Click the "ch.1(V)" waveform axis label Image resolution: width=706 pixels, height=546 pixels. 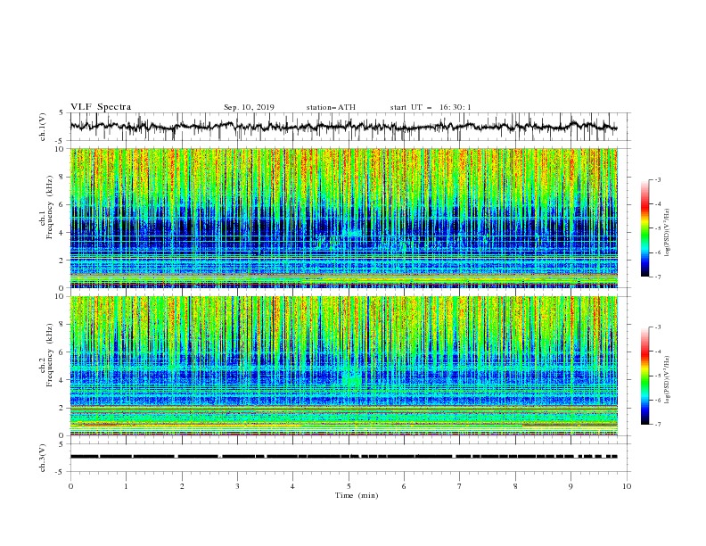(x=43, y=127)
